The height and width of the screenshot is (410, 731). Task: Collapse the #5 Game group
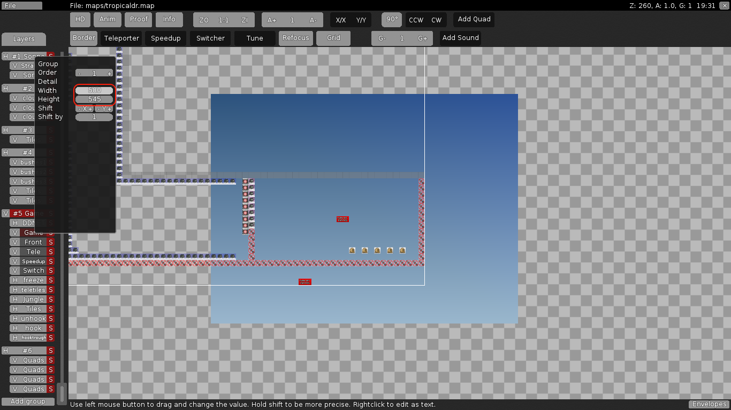[x=5, y=213]
